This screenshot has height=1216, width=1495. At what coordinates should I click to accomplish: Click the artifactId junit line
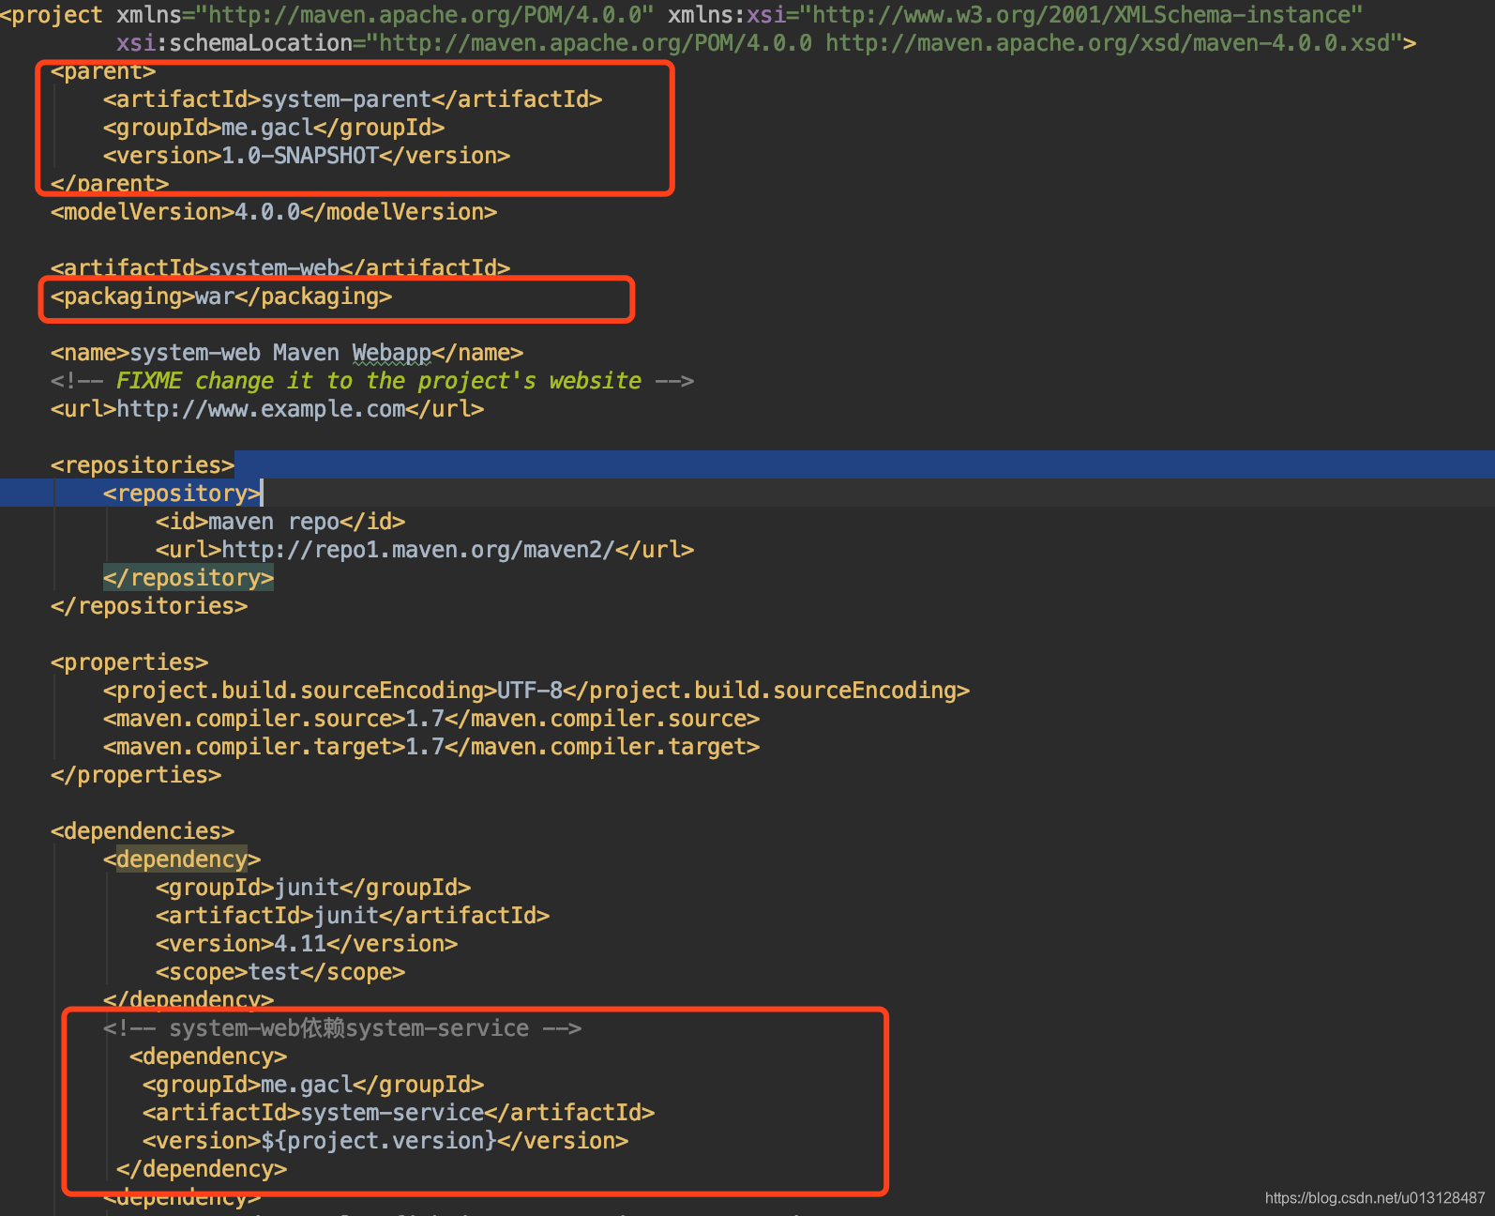(353, 916)
